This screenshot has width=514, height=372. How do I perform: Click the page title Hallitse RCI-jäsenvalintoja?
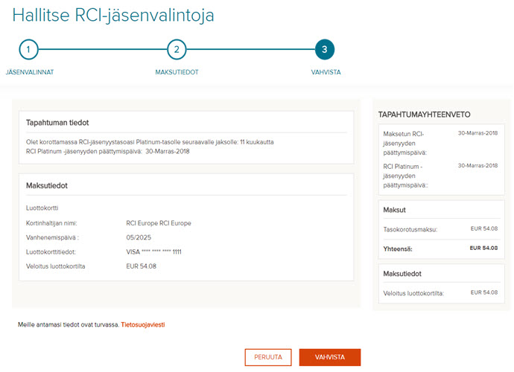pos(113,15)
